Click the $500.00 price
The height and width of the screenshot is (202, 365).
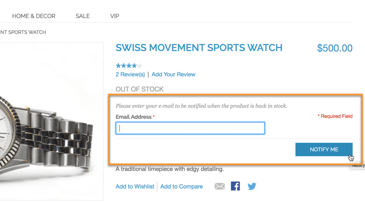click(334, 48)
